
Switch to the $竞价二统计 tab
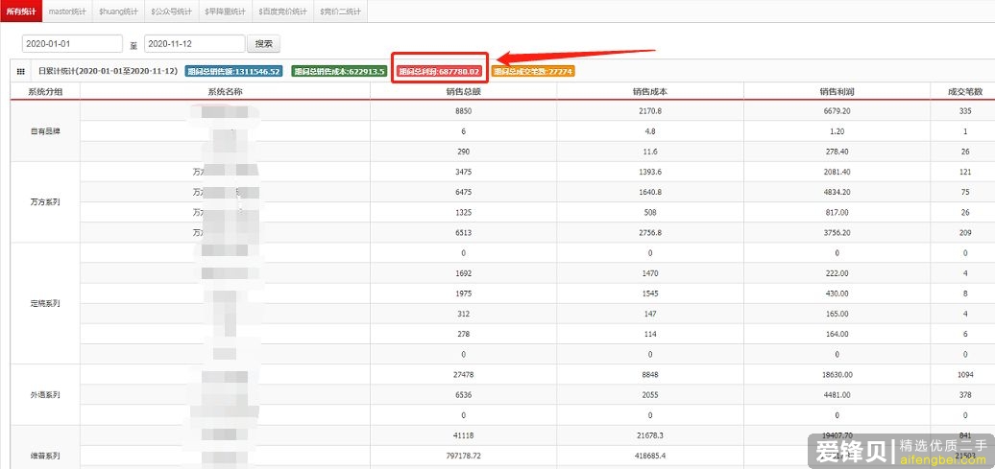340,11
